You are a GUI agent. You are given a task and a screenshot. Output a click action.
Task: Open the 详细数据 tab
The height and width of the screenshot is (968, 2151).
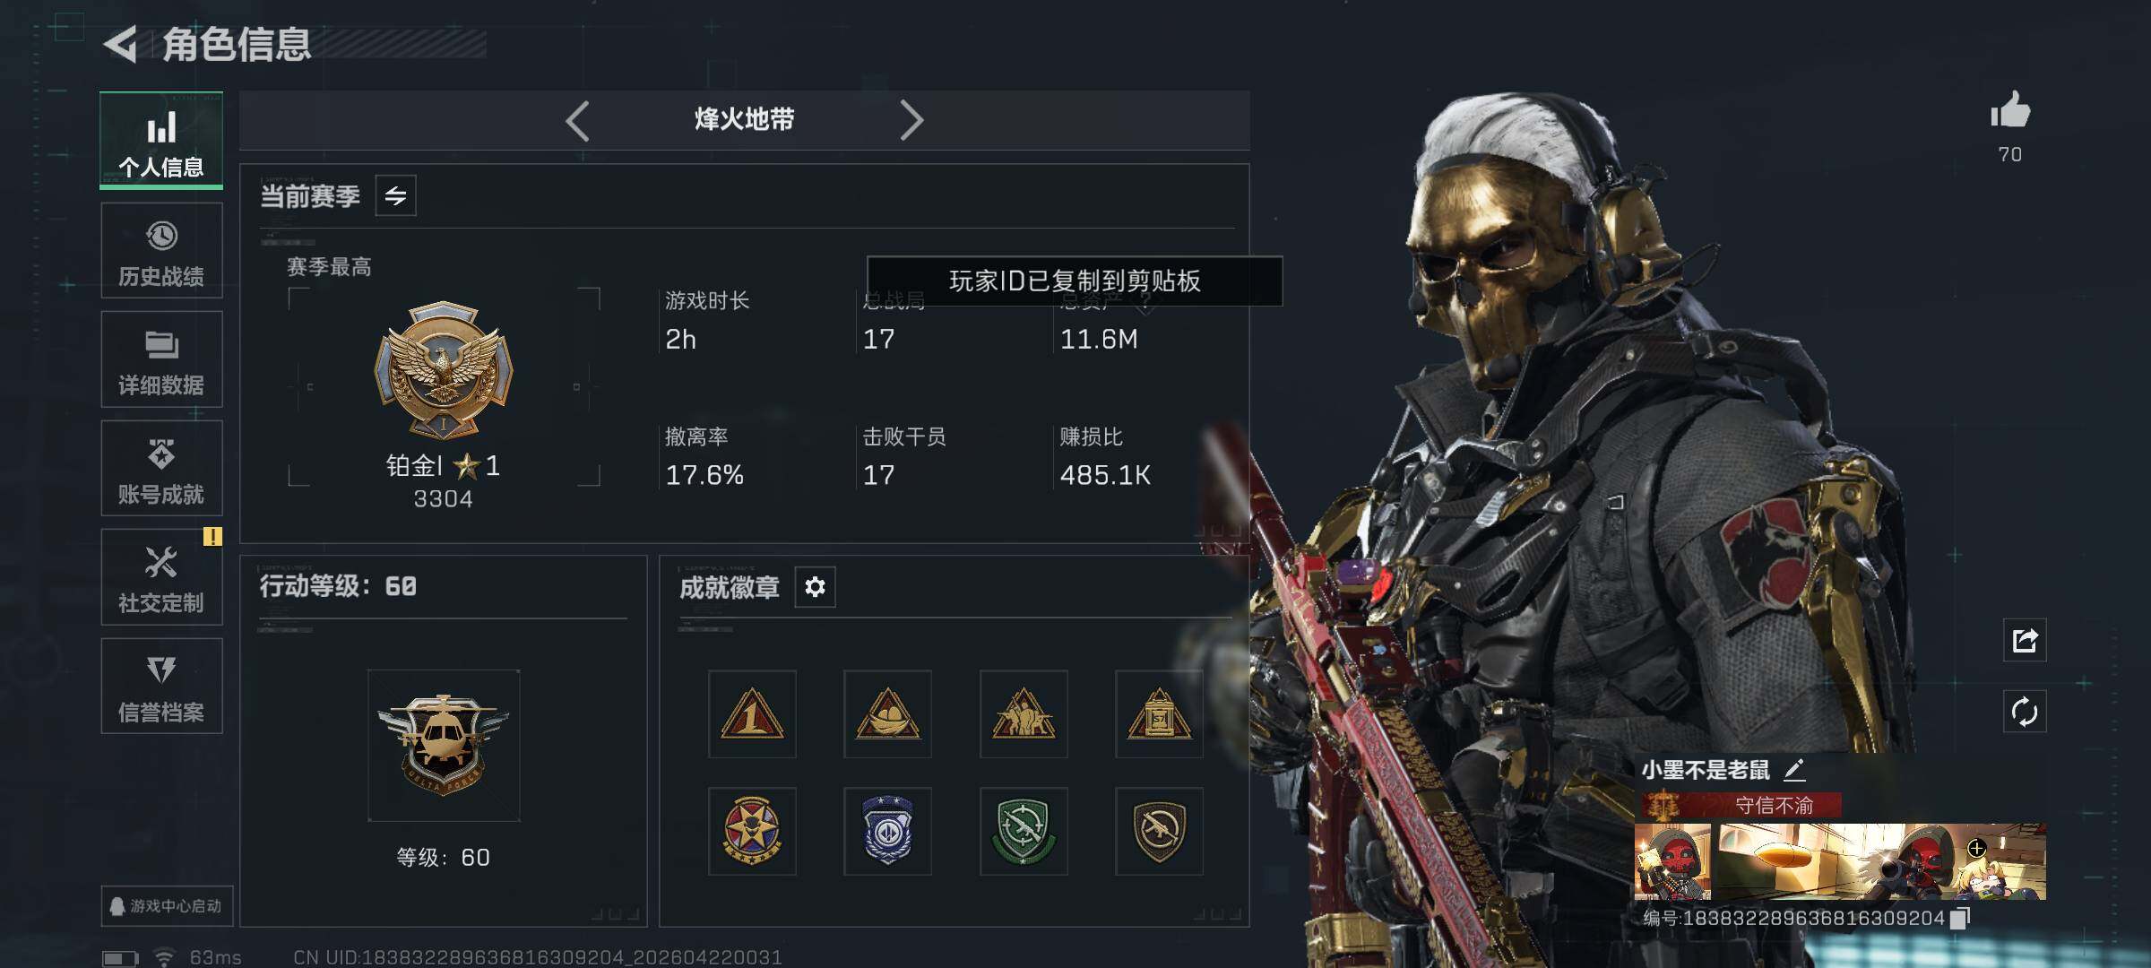point(161,359)
